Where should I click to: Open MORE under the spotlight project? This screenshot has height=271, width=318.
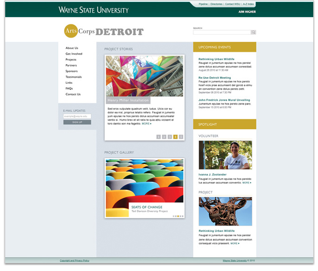tap(235, 243)
